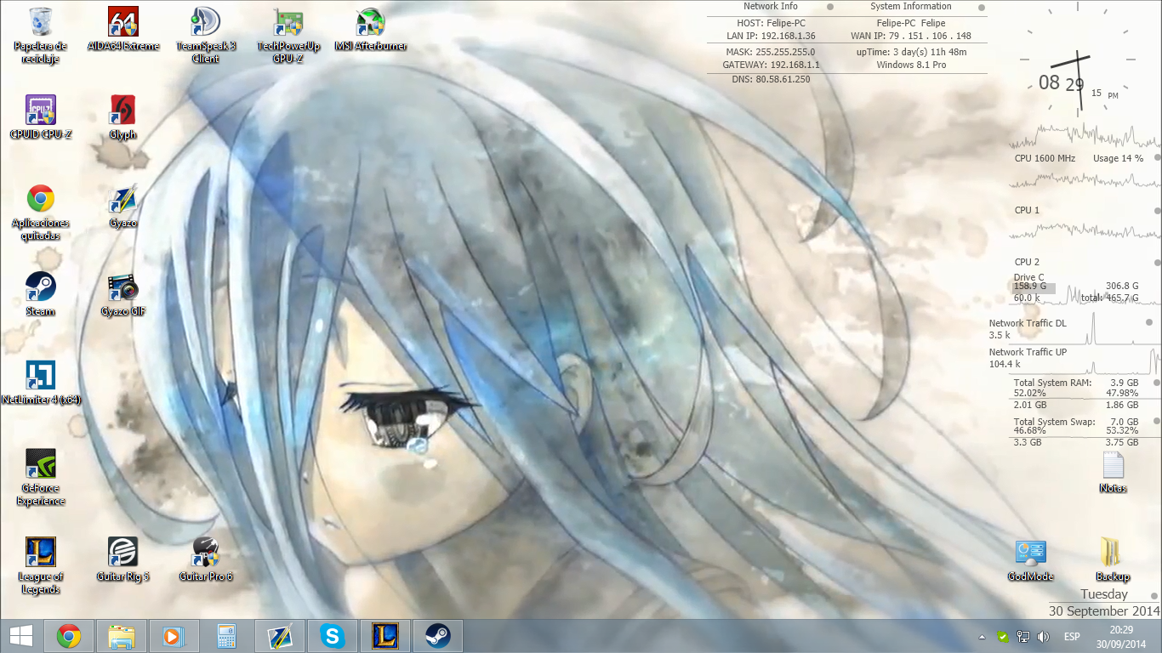
Task: Open Calculator from the taskbar
Action: pos(226,636)
